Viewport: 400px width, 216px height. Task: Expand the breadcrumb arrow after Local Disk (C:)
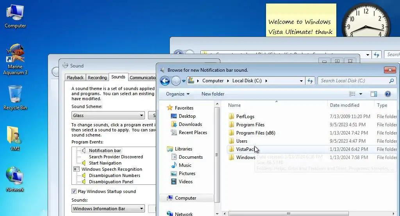pos(266,81)
